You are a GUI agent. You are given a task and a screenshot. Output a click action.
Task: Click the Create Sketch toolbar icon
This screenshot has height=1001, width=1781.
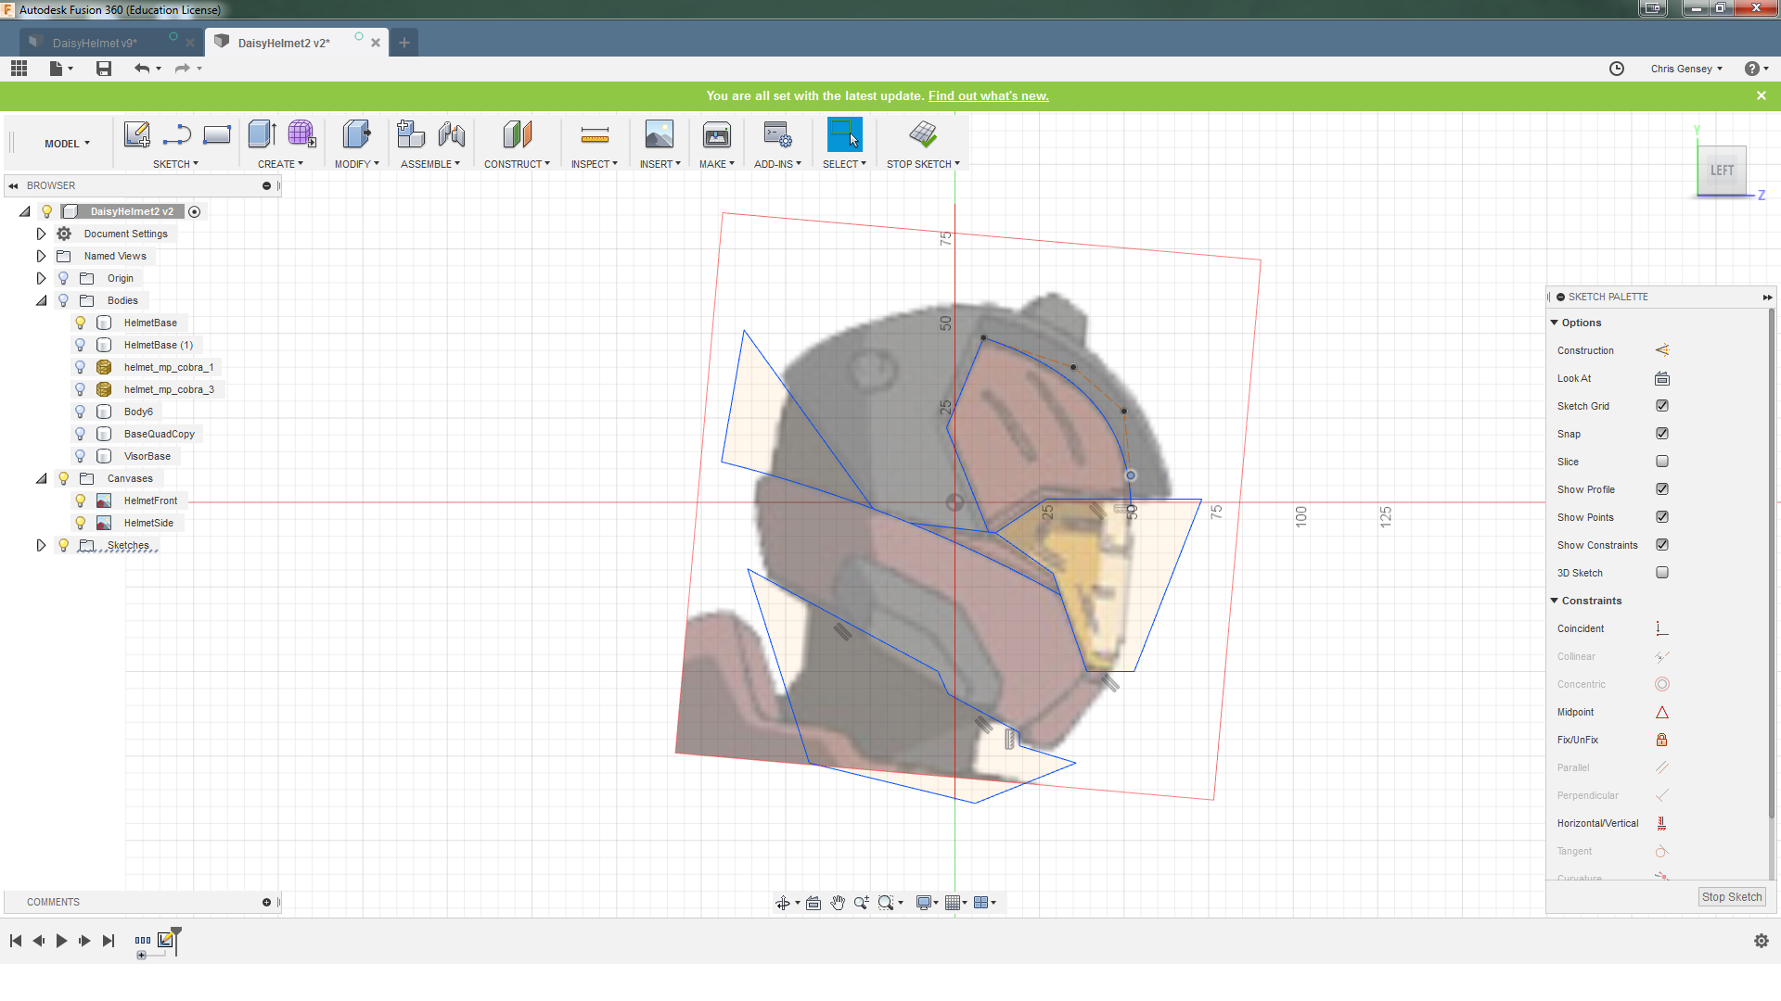137,135
